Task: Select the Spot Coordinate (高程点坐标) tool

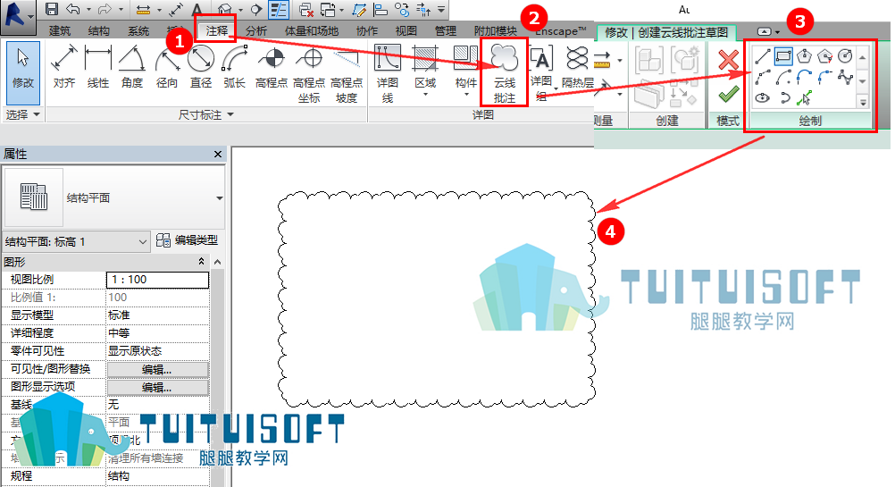Action: tap(309, 74)
